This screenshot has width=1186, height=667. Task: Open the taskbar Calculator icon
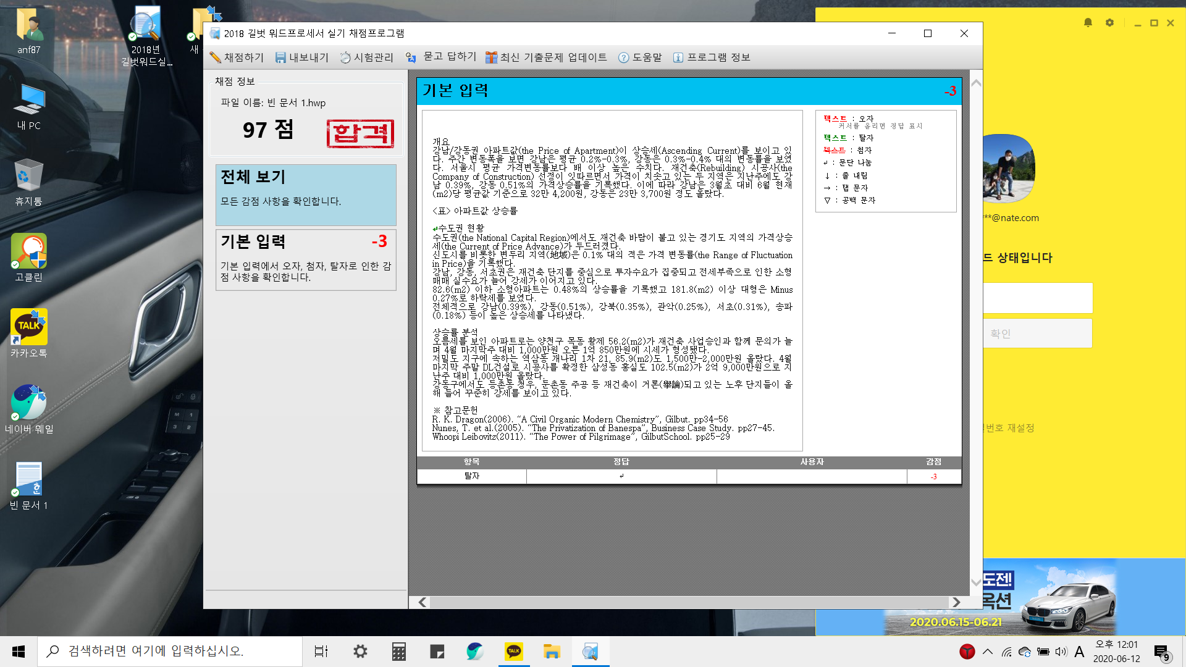(399, 651)
